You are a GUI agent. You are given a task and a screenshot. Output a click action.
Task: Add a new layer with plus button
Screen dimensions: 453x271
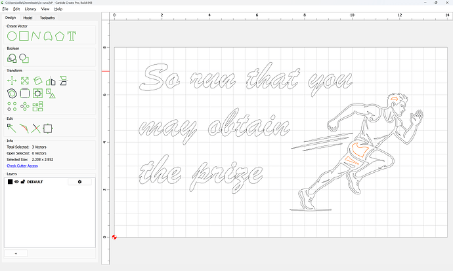[15, 253]
